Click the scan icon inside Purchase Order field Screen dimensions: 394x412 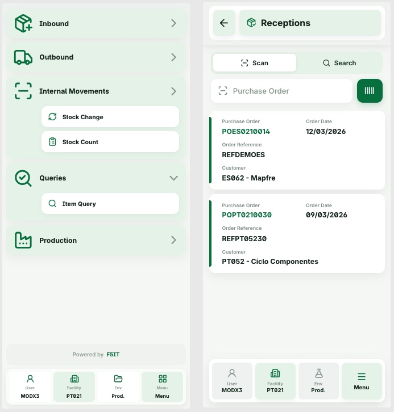pyautogui.click(x=223, y=91)
